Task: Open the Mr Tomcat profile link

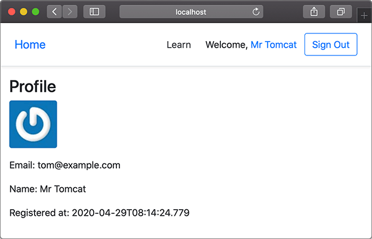Action: (x=273, y=45)
